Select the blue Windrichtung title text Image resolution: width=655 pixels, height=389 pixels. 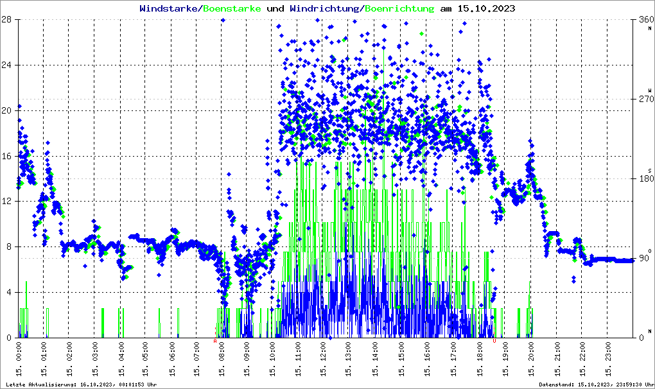point(325,9)
